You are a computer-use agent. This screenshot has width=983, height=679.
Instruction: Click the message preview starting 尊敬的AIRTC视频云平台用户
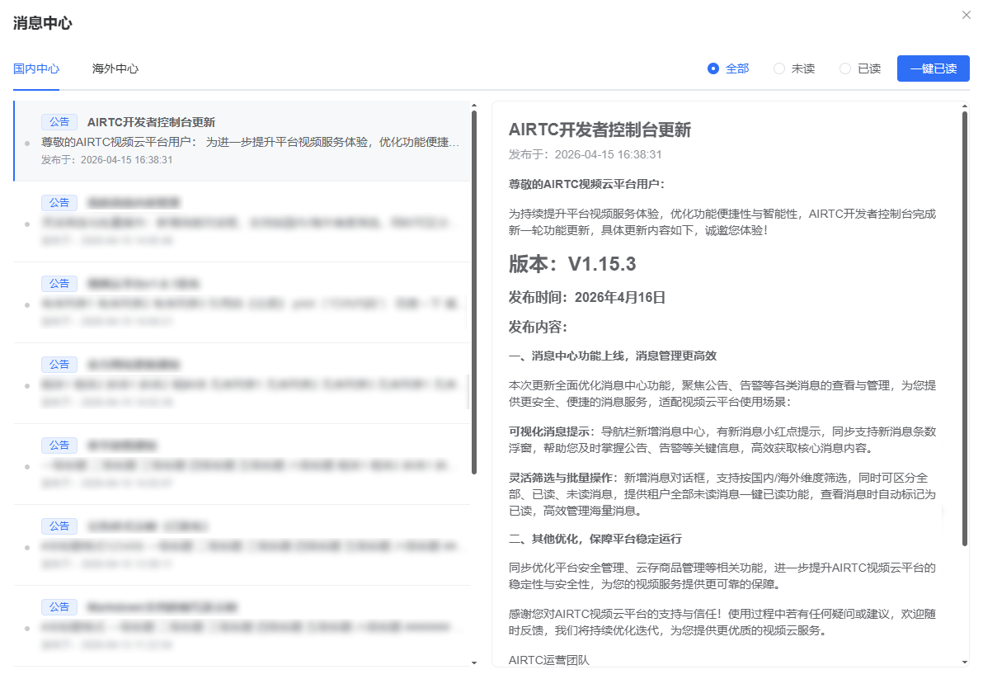coord(250,142)
